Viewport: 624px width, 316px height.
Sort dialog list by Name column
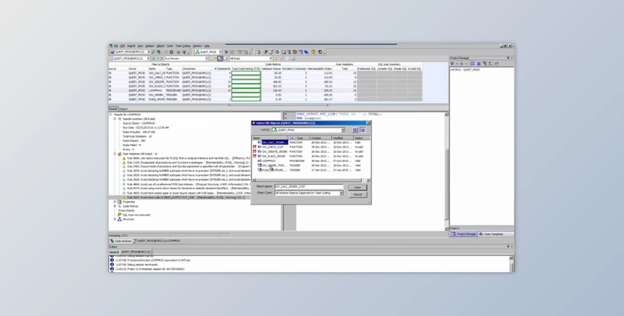pos(270,138)
